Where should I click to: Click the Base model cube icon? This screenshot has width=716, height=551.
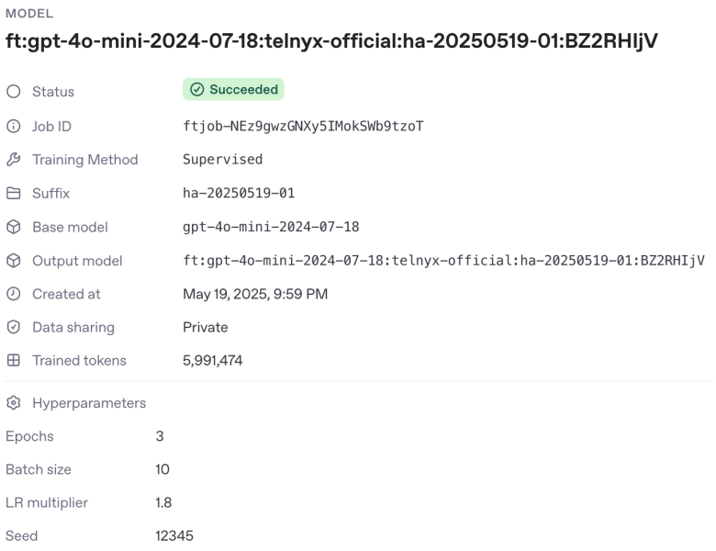pos(13,227)
